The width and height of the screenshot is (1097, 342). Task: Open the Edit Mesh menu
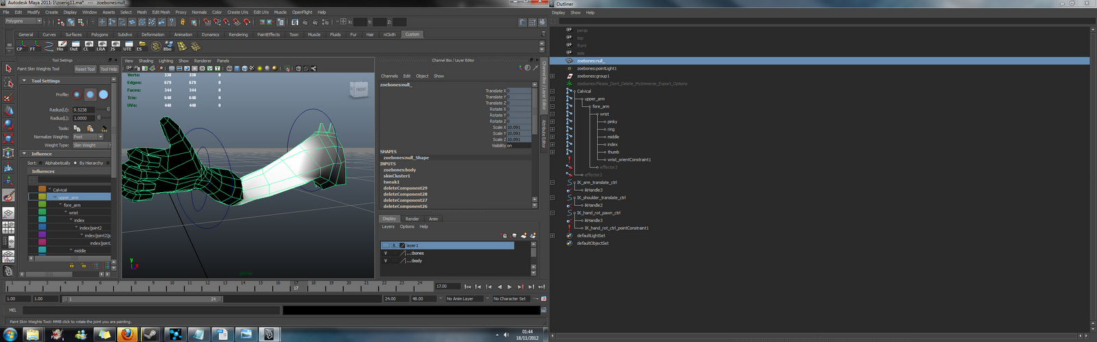pyautogui.click(x=161, y=12)
